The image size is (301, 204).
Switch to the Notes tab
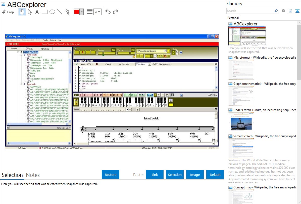tap(33, 175)
